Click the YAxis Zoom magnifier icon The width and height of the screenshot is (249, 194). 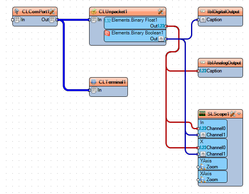(203, 167)
